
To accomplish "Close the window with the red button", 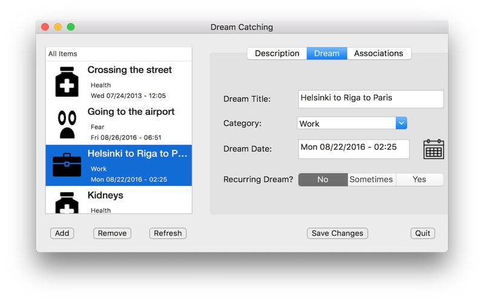I will [x=45, y=27].
